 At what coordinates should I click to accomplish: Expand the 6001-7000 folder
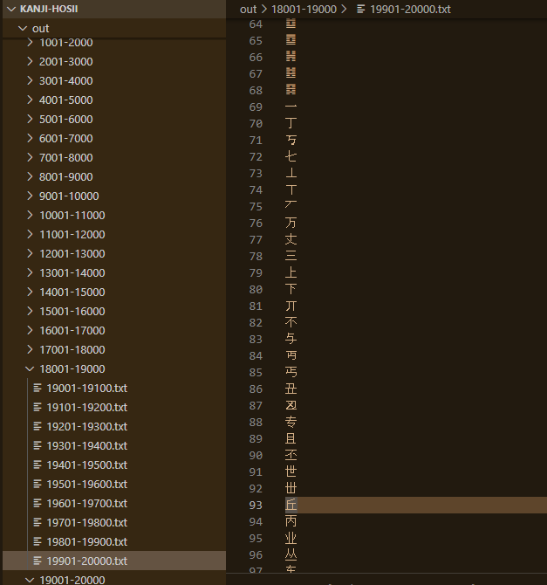pyautogui.click(x=66, y=139)
